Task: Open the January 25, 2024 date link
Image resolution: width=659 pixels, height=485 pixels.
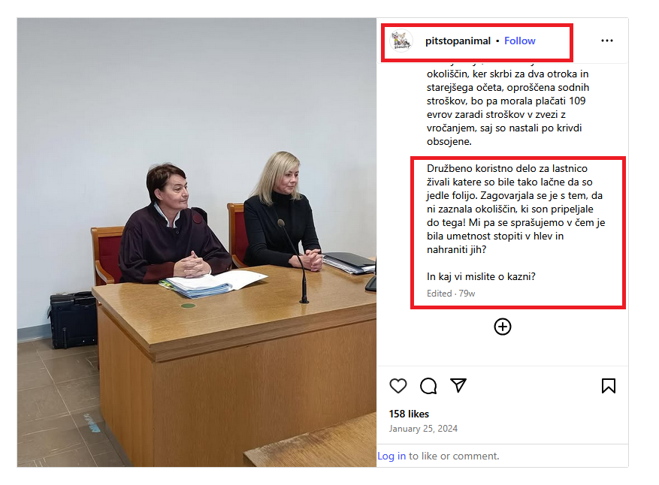Action: tap(423, 429)
